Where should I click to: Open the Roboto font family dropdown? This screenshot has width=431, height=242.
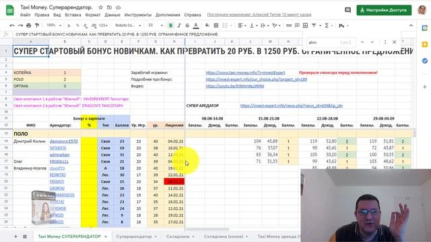pyautogui.click(x=128, y=26)
